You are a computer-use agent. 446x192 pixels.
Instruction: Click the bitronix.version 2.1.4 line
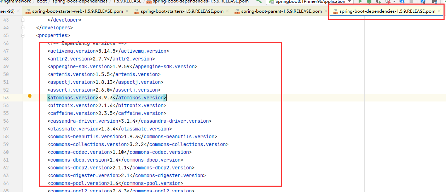pos(107,105)
